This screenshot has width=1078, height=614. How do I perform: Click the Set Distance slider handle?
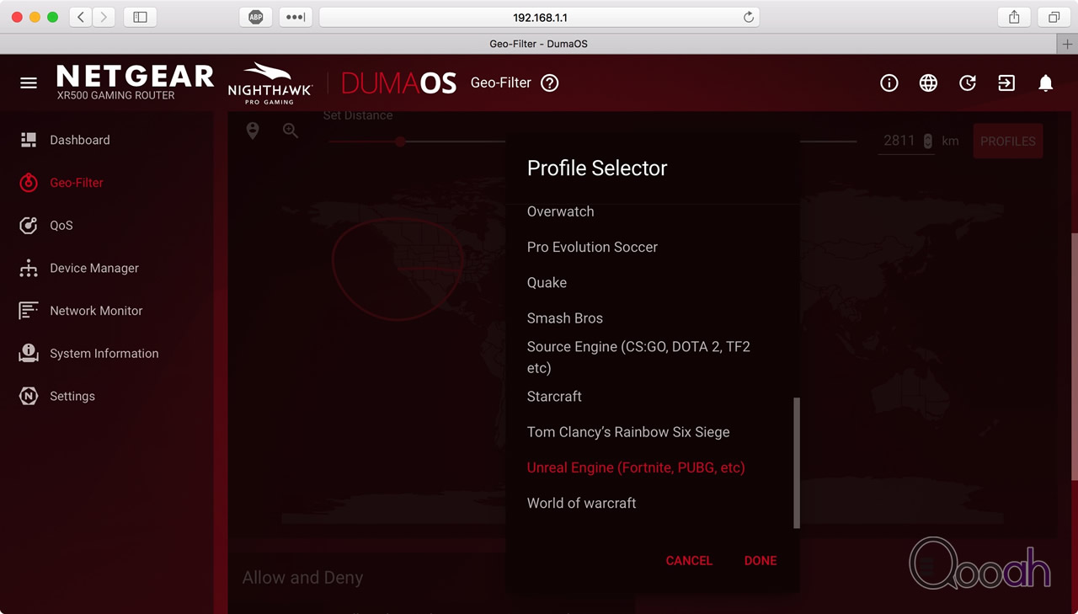[401, 141]
